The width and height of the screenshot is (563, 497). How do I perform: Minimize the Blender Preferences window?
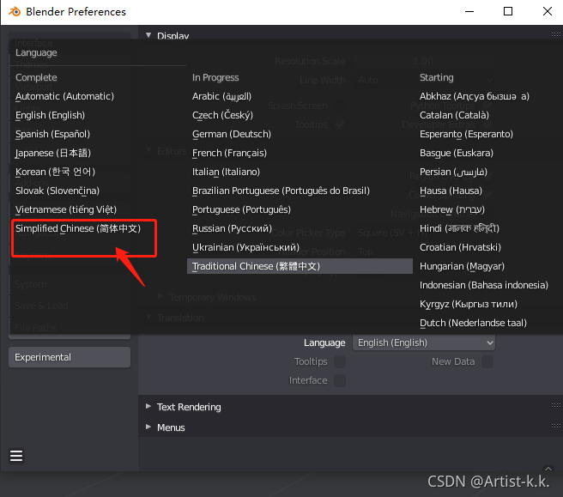coord(469,11)
